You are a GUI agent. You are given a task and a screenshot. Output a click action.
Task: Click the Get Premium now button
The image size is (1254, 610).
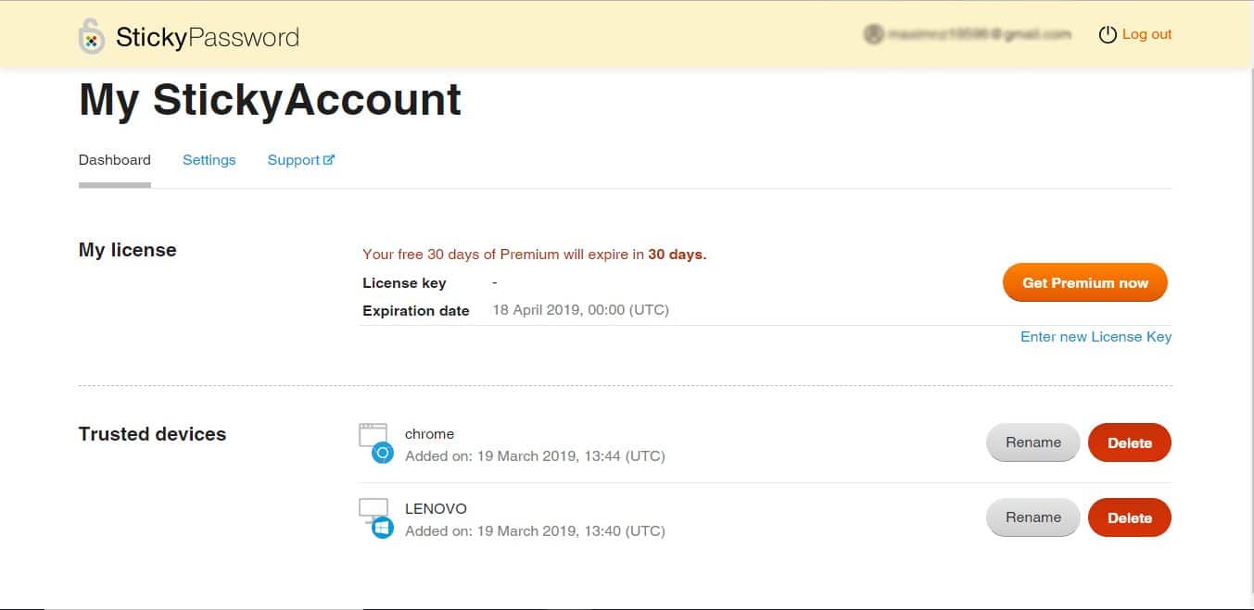pyautogui.click(x=1085, y=283)
